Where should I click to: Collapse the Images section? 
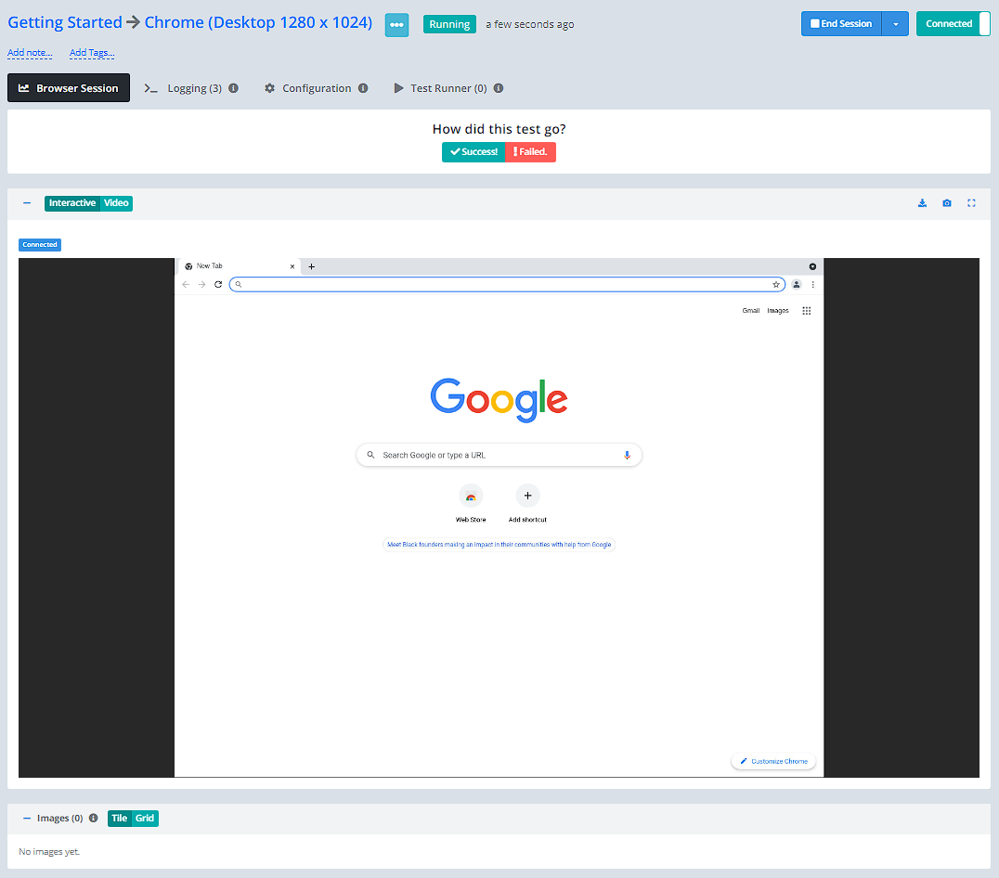pos(27,819)
